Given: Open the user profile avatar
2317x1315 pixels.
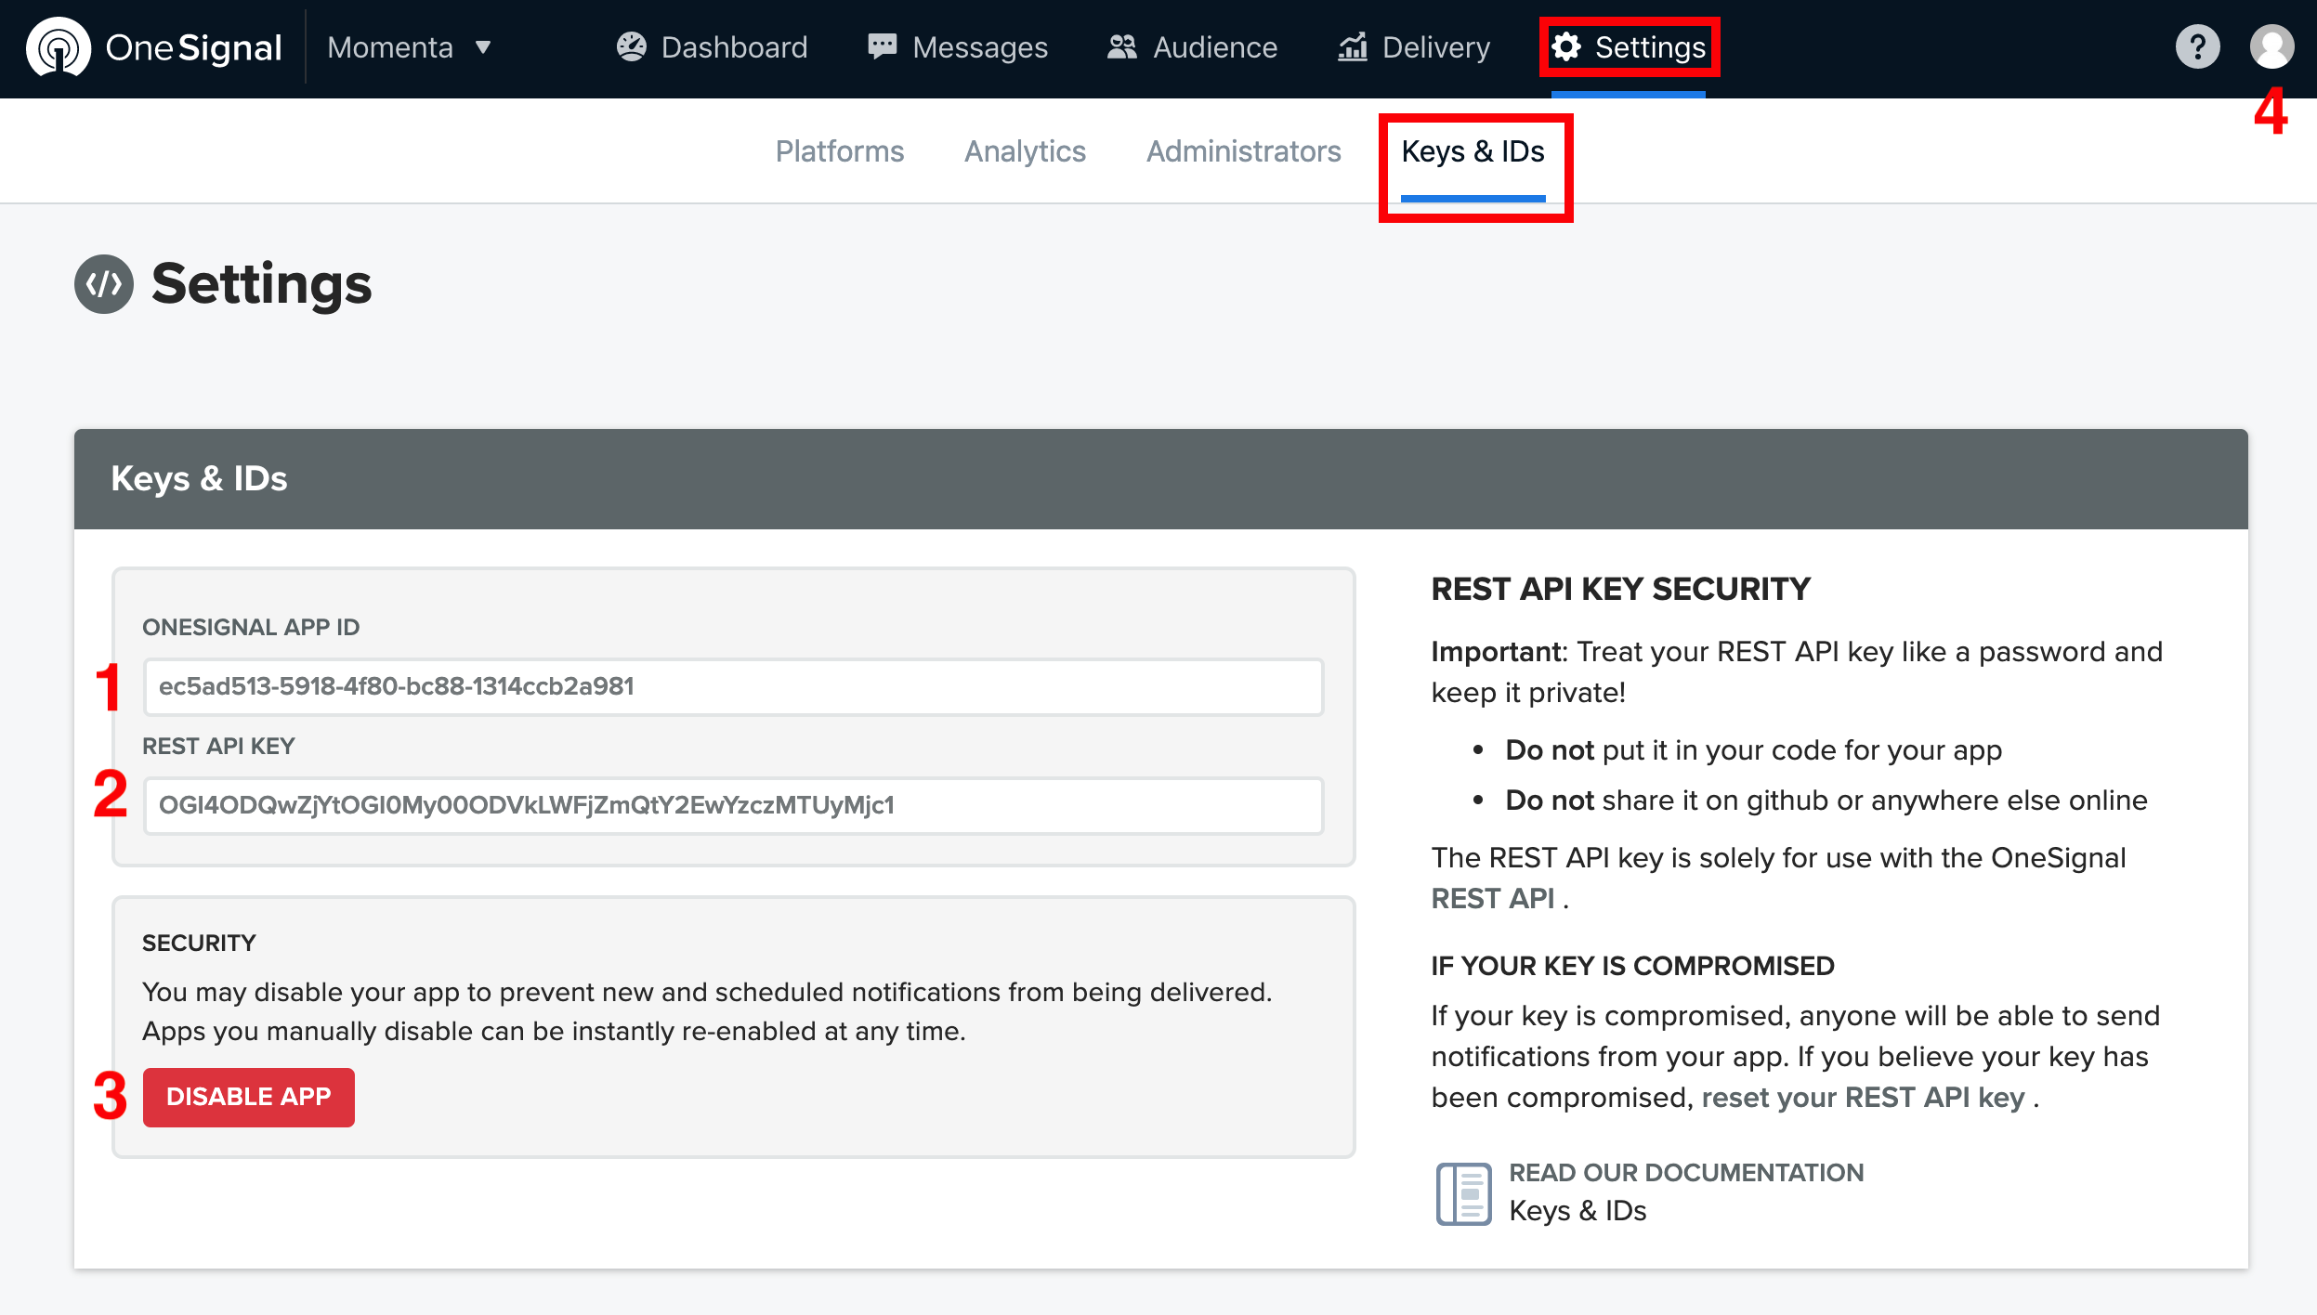Looking at the screenshot, I should click(2271, 47).
